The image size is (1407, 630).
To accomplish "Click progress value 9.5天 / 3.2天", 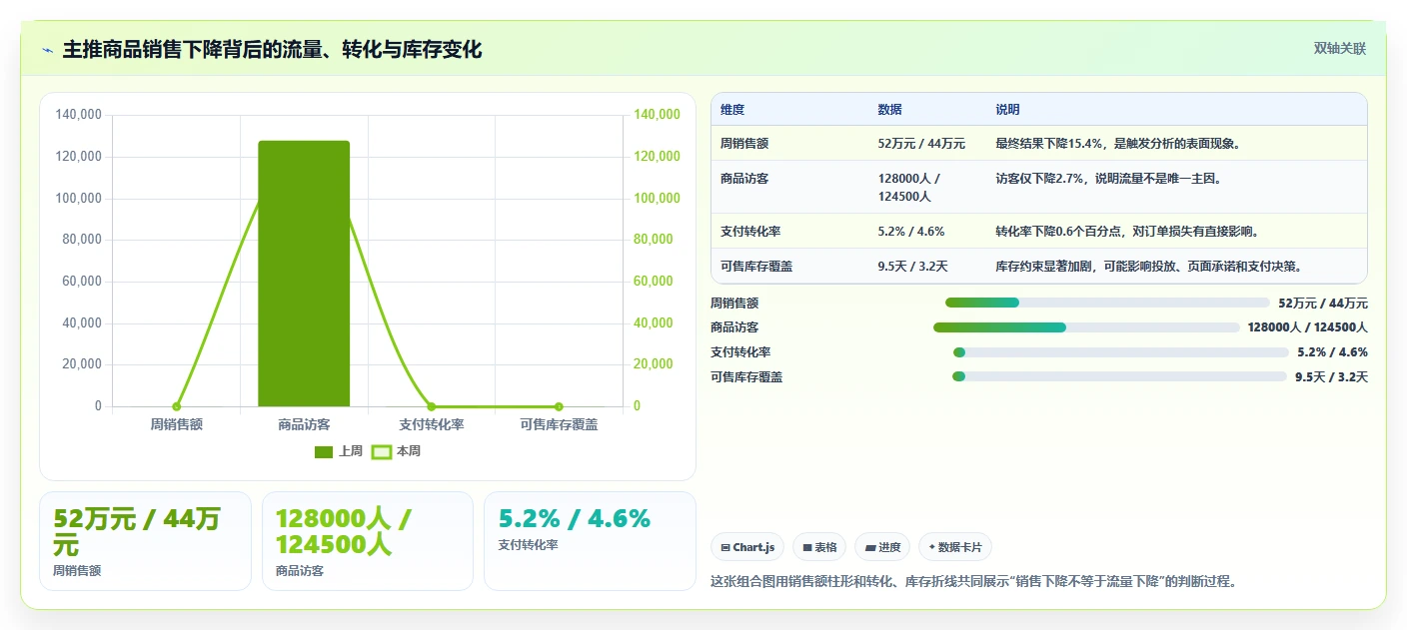I will click(1332, 376).
